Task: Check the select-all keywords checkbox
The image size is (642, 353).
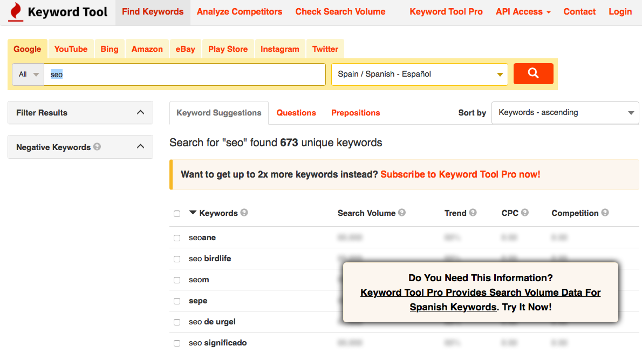Action: [x=177, y=214]
